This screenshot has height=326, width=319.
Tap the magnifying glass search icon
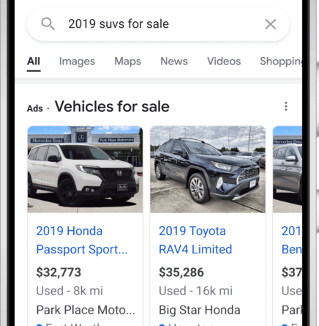coord(48,24)
